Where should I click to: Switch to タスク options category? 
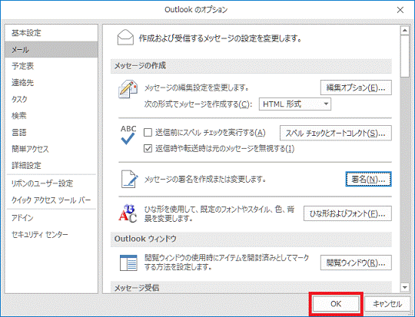tap(51, 99)
